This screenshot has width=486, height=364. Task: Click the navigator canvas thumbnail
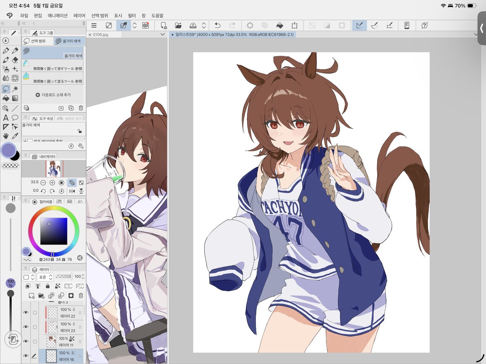pos(53,168)
